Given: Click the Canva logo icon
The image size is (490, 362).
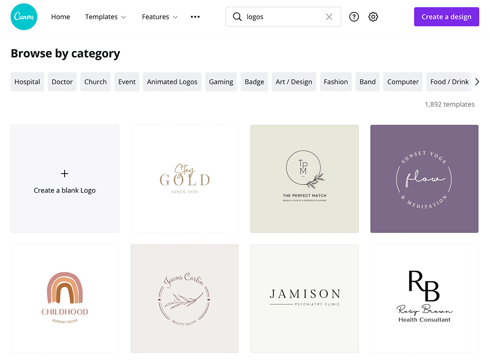Looking at the screenshot, I should [24, 17].
